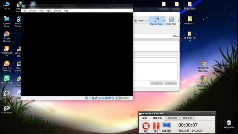
Task: Open the Machine menu
Action: 32,11
